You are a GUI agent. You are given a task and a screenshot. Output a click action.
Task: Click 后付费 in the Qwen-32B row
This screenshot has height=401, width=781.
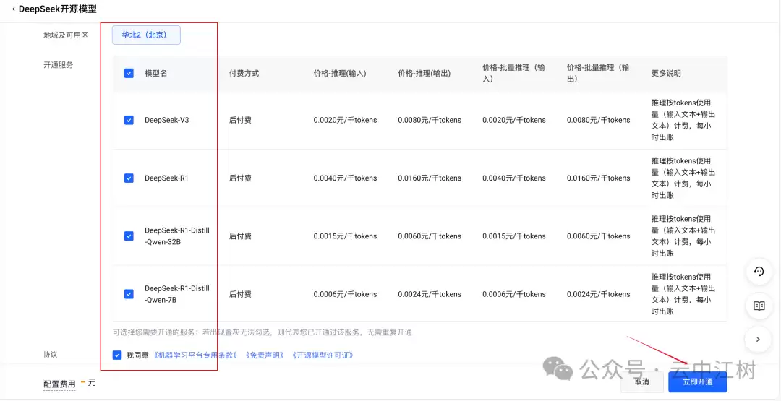240,236
